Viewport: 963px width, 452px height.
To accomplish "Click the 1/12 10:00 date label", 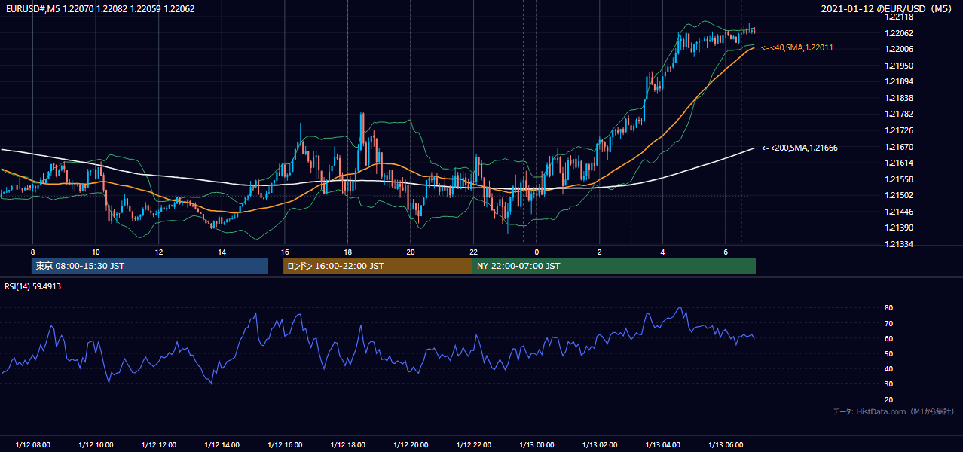I will (96, 445).
